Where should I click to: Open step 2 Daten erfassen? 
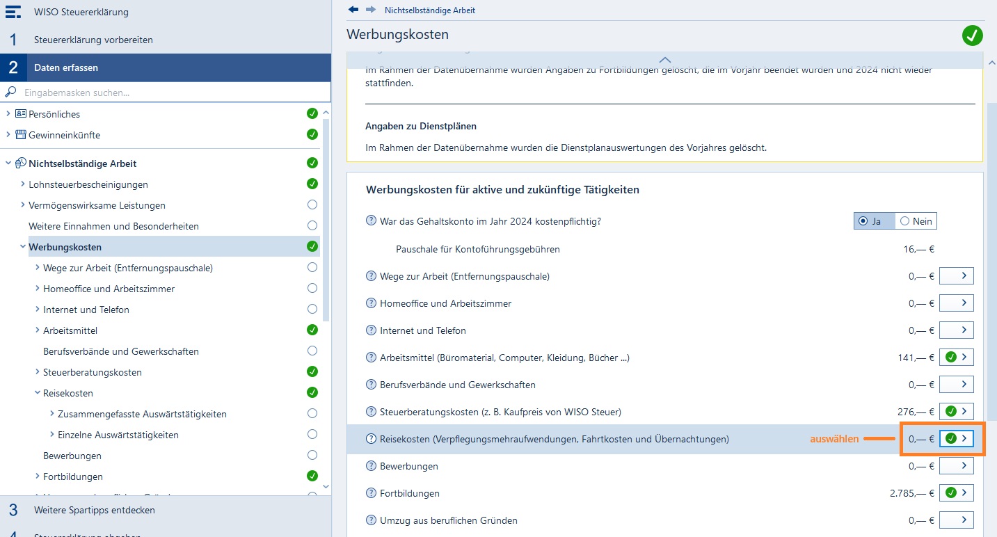click(x=166, y=67)
